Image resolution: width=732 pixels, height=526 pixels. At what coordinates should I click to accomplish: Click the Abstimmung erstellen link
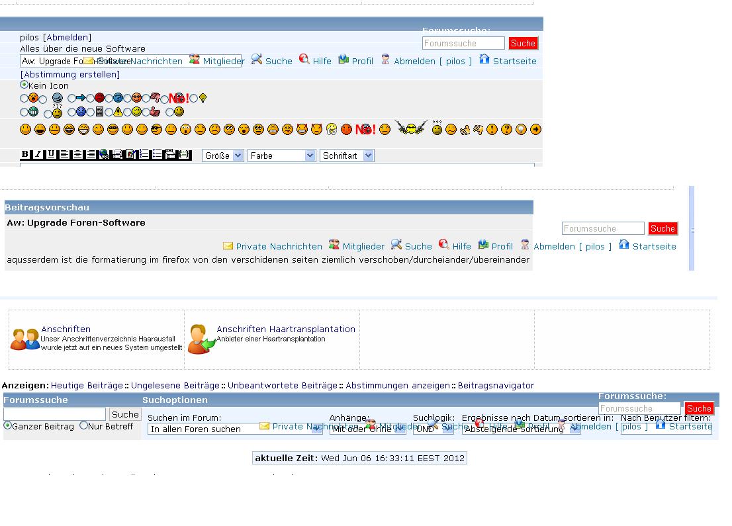(70, 74)
